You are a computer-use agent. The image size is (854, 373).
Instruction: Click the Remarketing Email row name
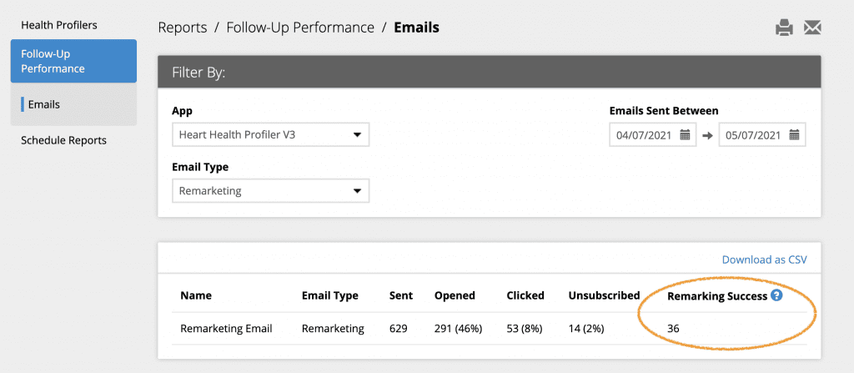point(226,328)
